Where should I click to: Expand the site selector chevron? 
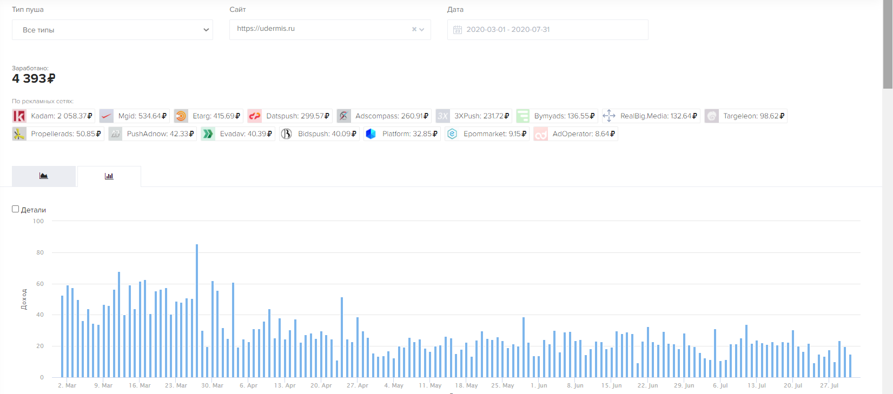422,30
